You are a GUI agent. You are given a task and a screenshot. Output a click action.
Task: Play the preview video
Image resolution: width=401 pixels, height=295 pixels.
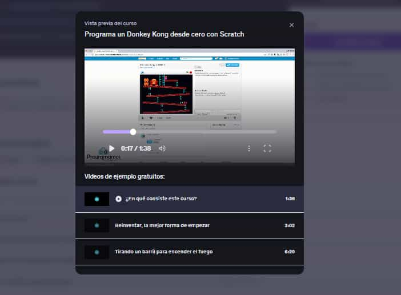112,148
